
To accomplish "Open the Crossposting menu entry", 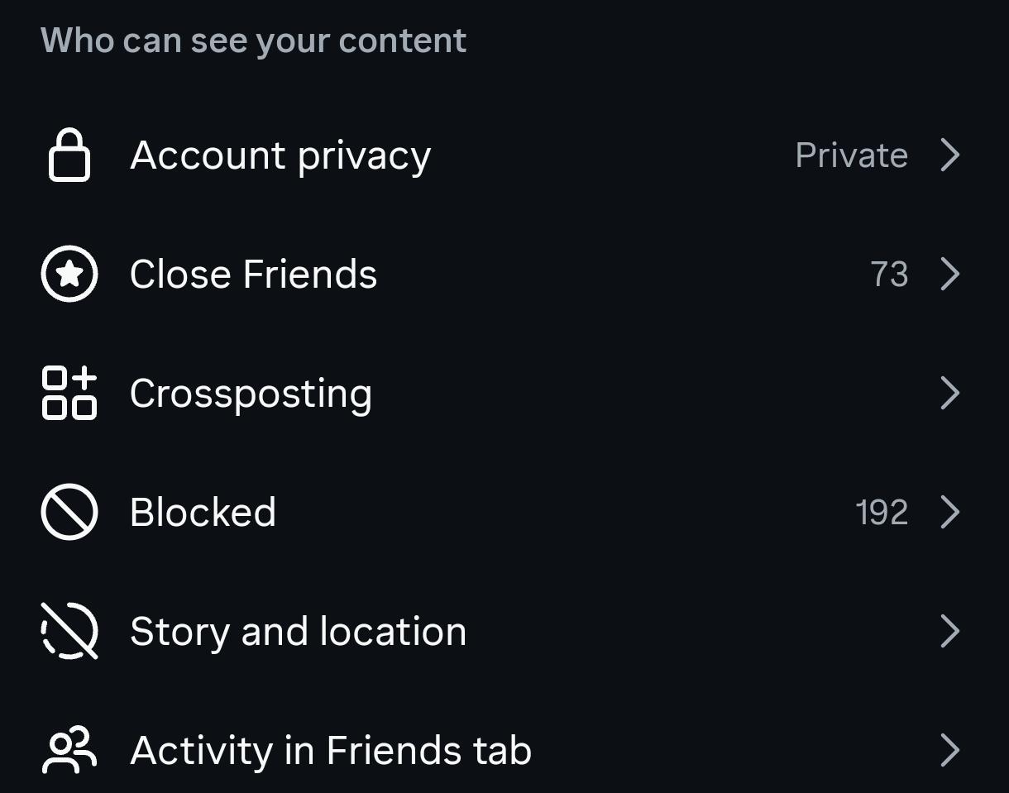I will tap(251, 394).
